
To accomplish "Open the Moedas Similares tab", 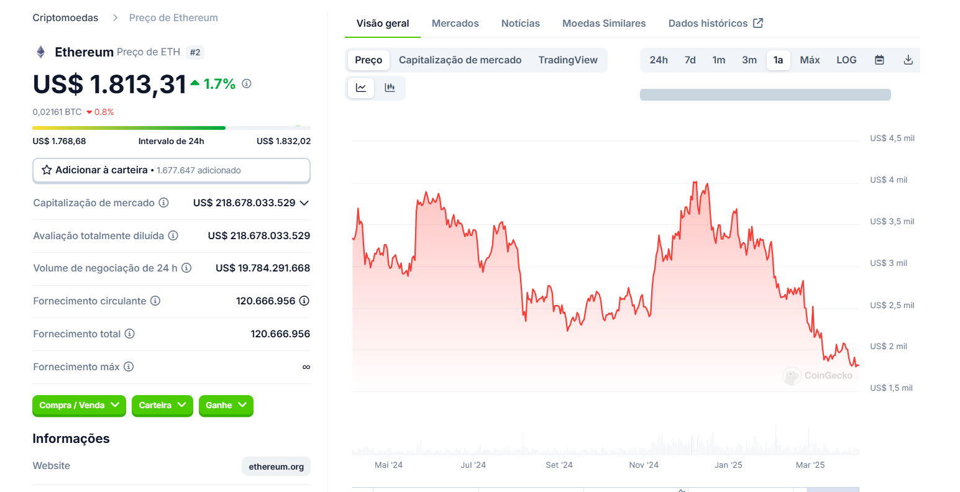I will click(604, 24).
